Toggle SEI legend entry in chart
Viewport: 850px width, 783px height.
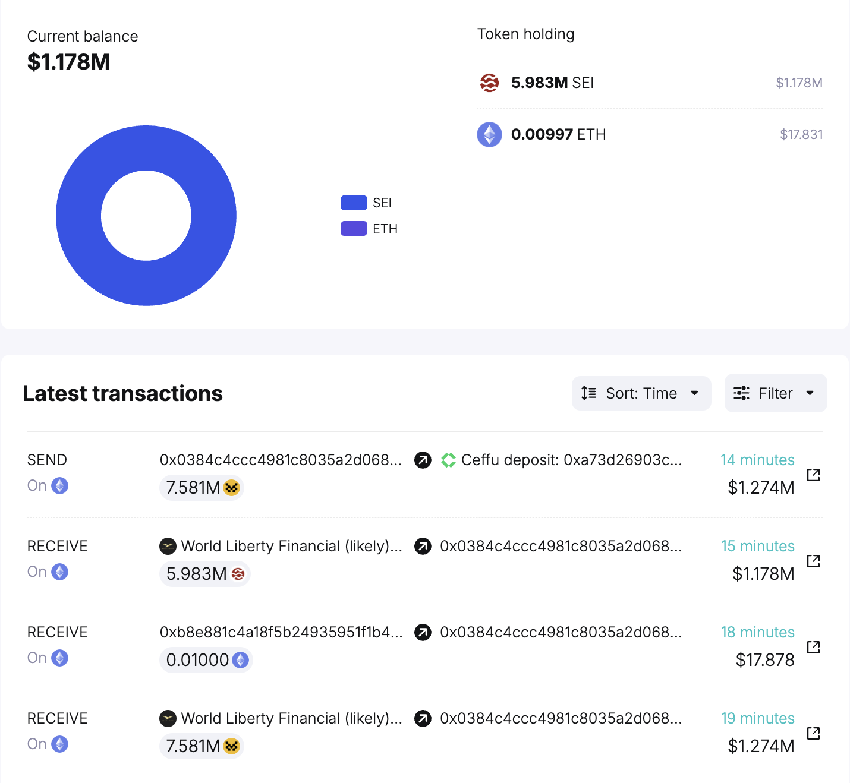tap(366, 203)
